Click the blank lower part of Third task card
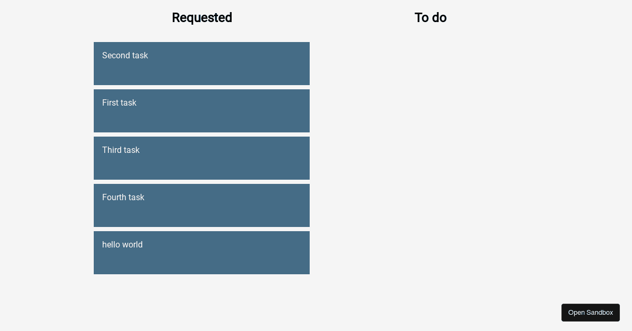This screenshot has width=632, height=331. click(202, 170)
